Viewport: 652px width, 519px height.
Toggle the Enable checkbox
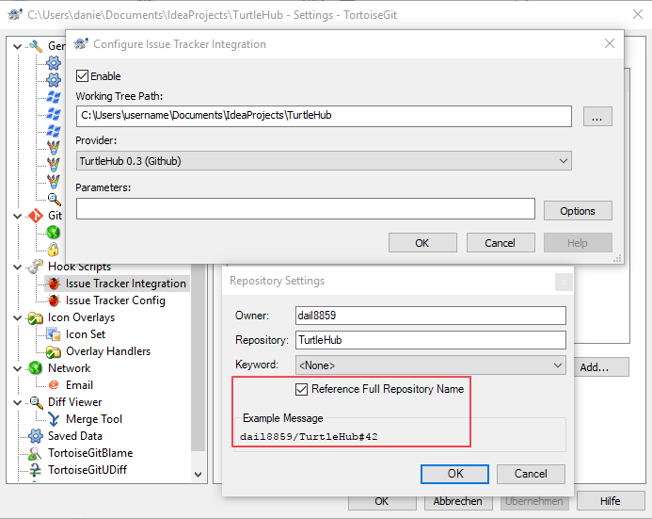[x=82, y=76]
